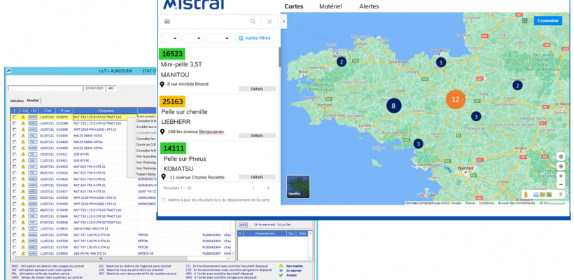Click the warning icon on row 015288
This screenshot has width=574, height=280.
click(x=22, y=123)
